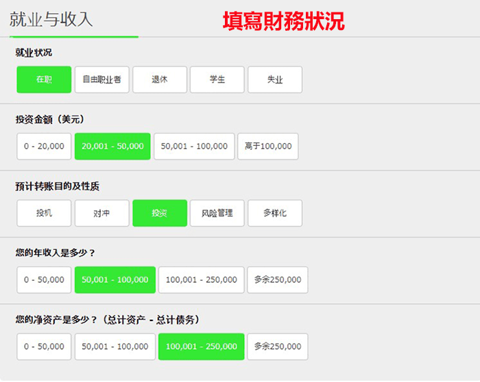The height and width of the screenshot is (382, 480).
Task: Select 高于100,000 investment amount
Action: [x=267, y=146]
